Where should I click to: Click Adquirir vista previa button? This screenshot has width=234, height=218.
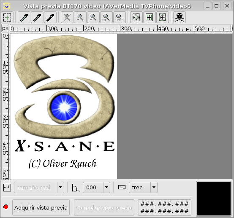click(41, 207)
